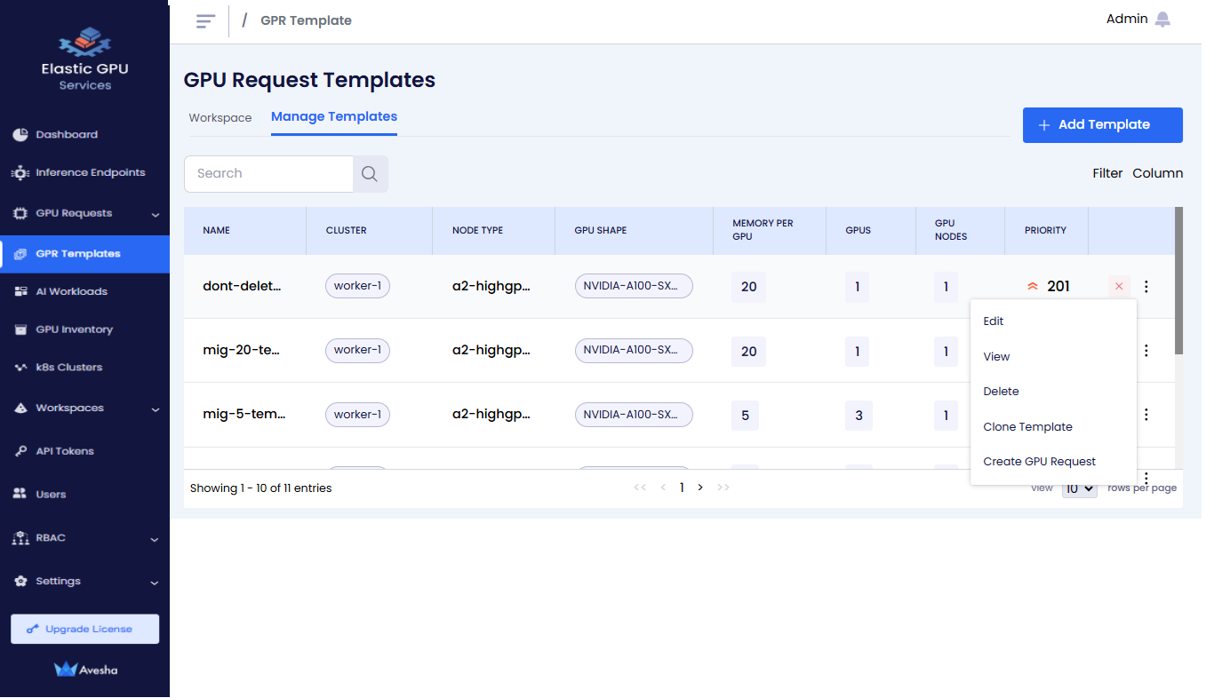1222x698 pixels.
Task: Open kebab menu for mig-5 template row
Action: (x=1146, y=415)
